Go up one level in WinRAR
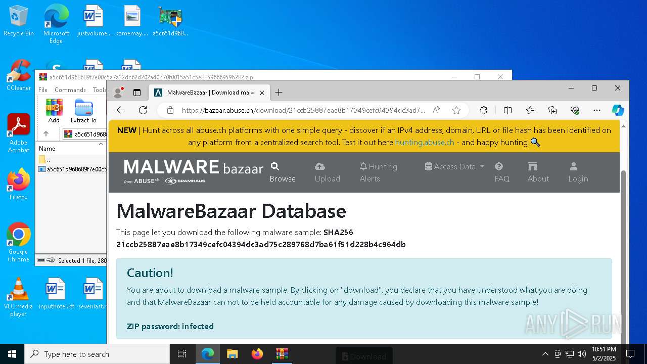 (x=45, y=134)
